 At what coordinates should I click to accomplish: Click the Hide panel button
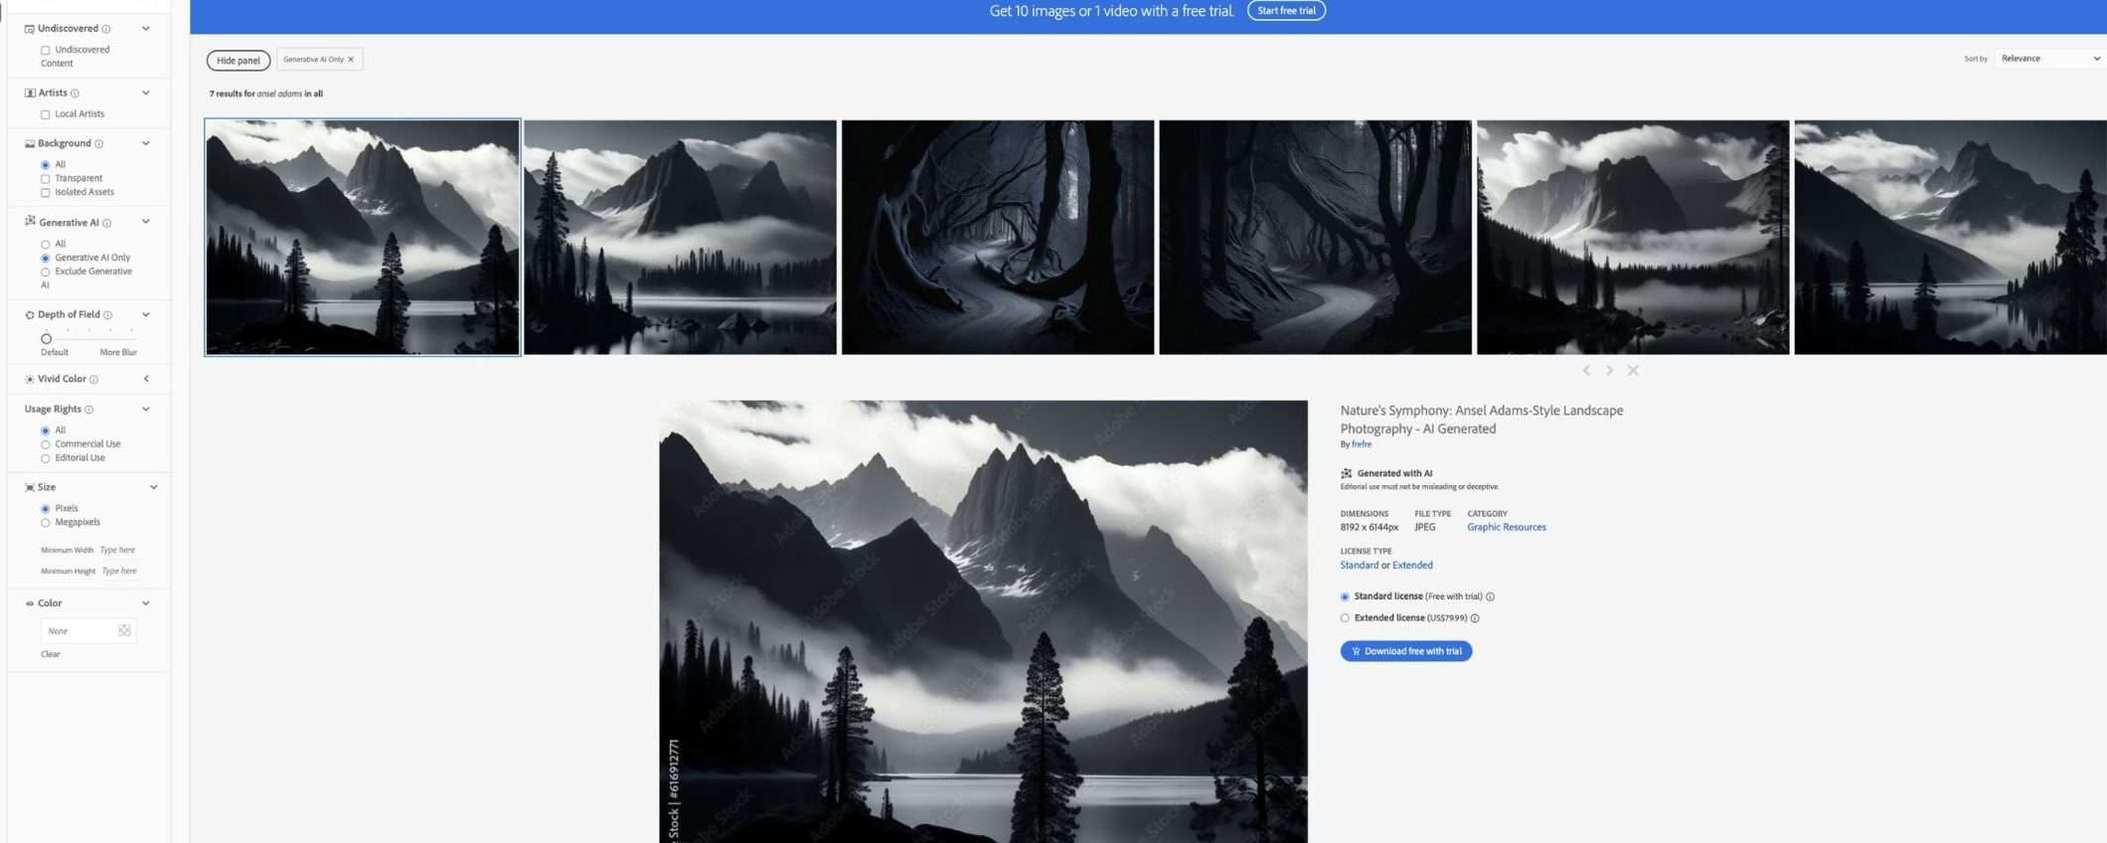click(239, 61)
